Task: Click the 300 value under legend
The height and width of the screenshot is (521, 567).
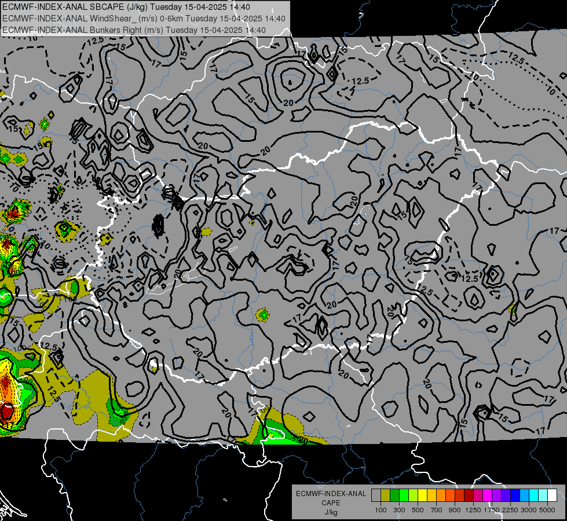Action: 399,510
